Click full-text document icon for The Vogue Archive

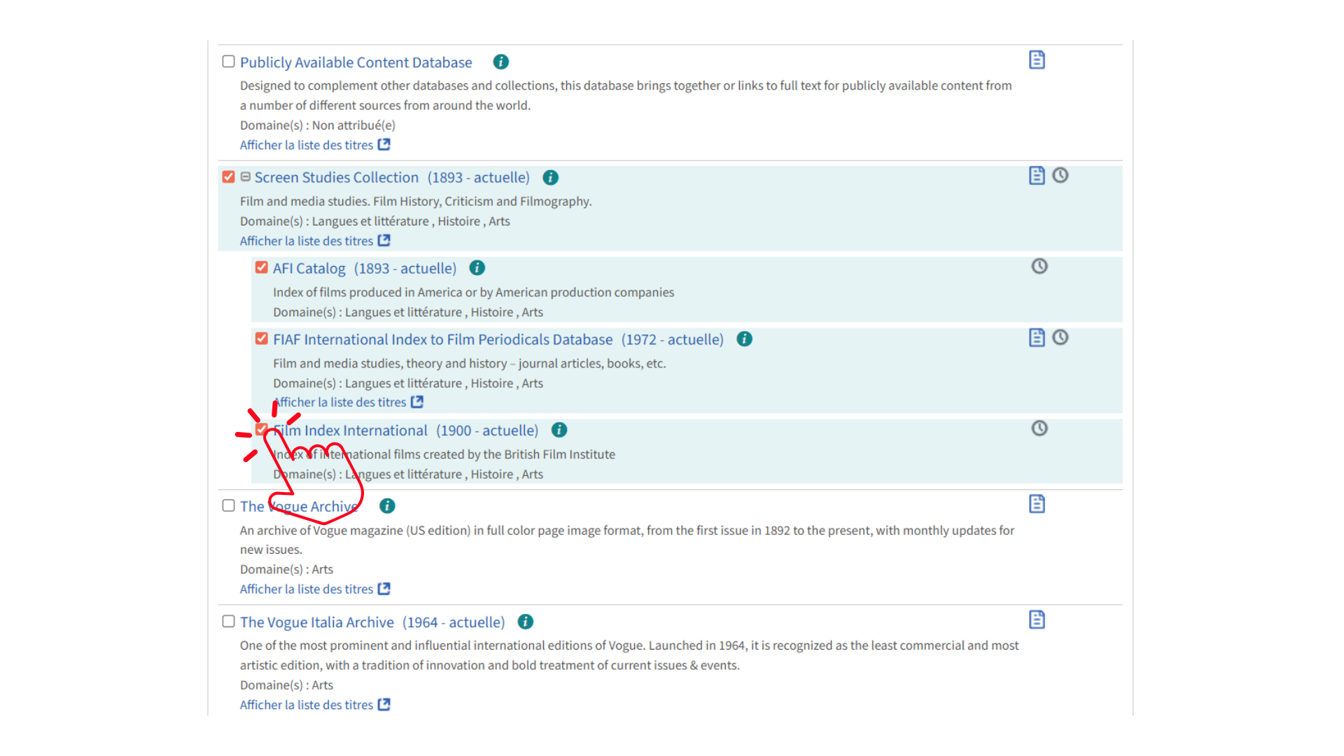point(1037,504)
